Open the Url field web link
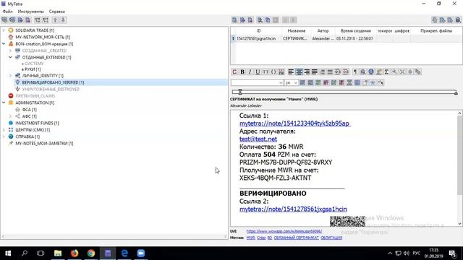 coord(284,231)
